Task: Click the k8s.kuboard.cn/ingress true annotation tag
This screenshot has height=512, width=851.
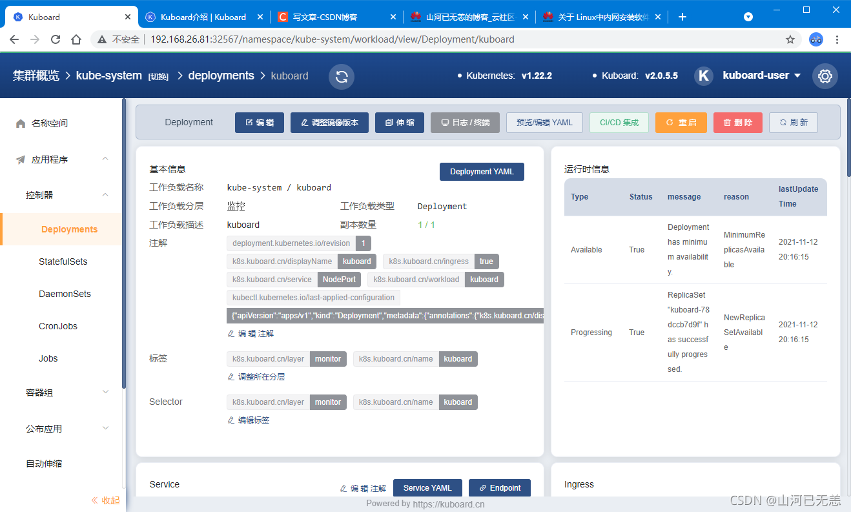Action: 441,261
